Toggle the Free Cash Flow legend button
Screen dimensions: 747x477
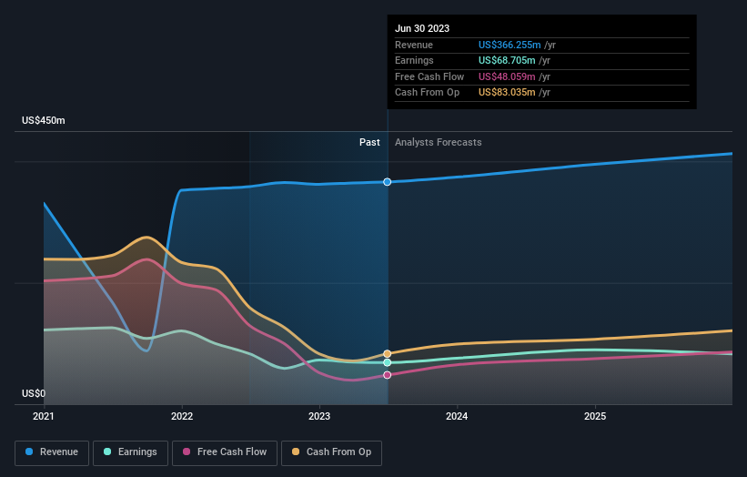coord(225,452)
